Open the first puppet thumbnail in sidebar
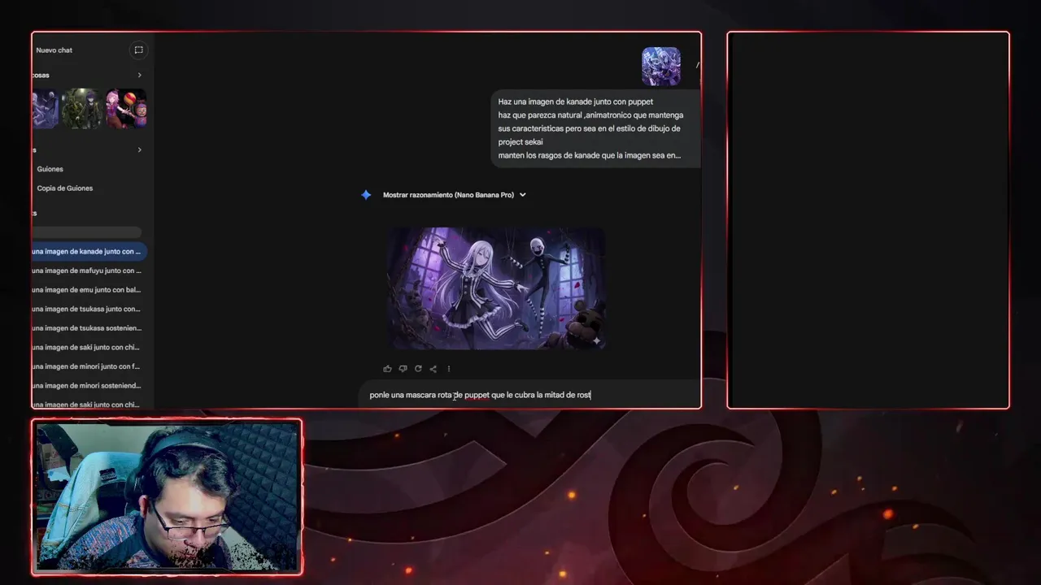 46,109
